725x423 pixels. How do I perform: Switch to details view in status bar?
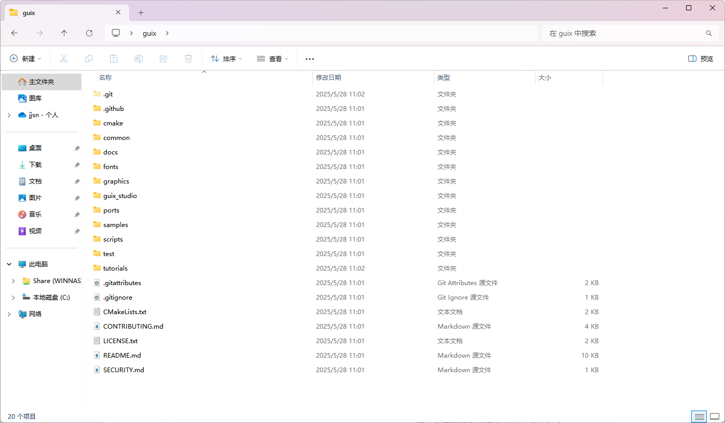pos(699,417)
